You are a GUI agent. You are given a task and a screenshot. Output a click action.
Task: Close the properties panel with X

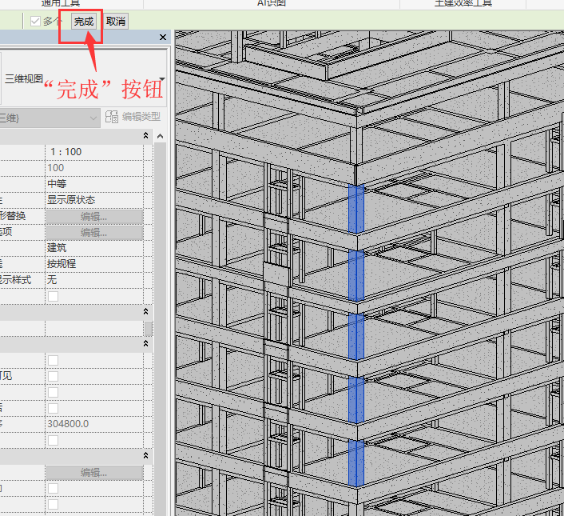[x=163, y=37]
